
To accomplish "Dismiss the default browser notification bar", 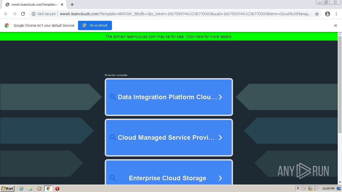I will click(336, 26).
